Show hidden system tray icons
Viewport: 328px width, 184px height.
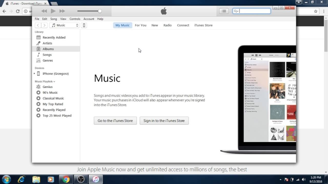point(280,180)
